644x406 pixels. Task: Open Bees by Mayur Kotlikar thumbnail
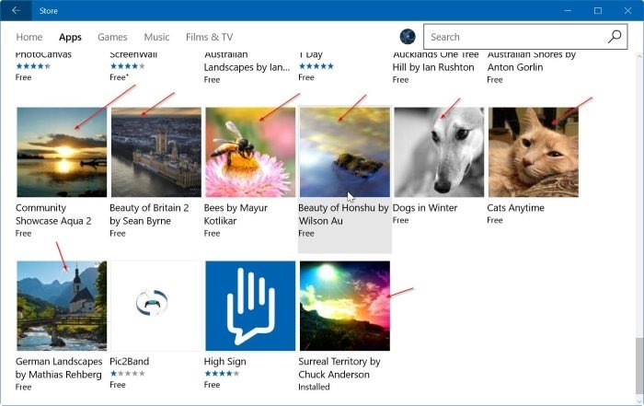click(250, 153)
